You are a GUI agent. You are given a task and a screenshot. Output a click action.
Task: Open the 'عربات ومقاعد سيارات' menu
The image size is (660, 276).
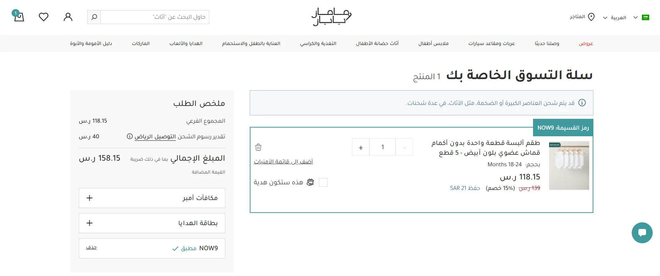(x=492, y=44)
